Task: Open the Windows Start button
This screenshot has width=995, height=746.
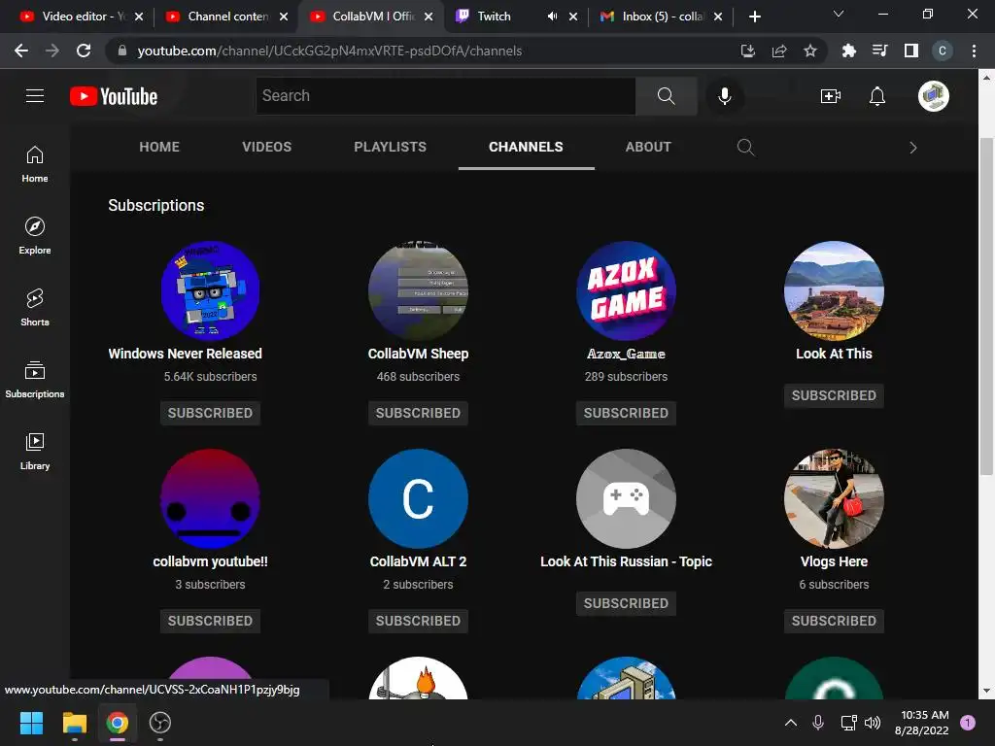Action: 31,723
